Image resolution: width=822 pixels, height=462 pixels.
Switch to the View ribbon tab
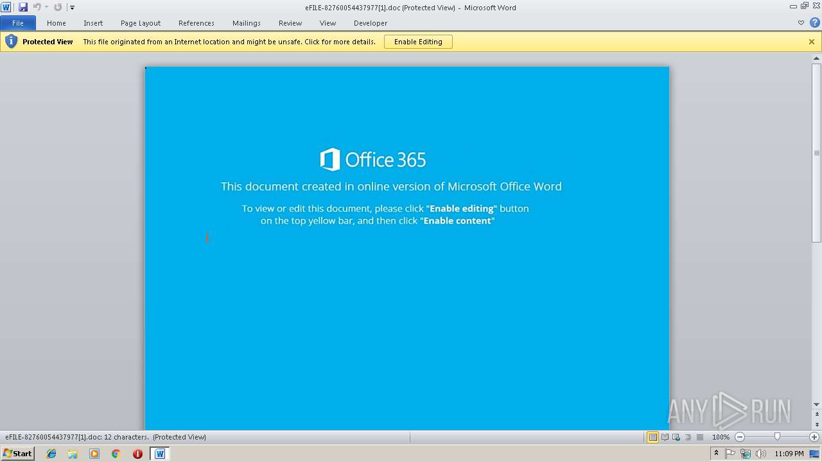[x=328, y=23]
